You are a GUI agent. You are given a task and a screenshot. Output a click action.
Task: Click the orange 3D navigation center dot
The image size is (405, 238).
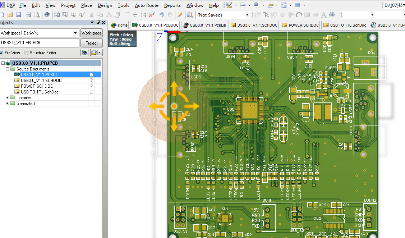coord(174,106)
